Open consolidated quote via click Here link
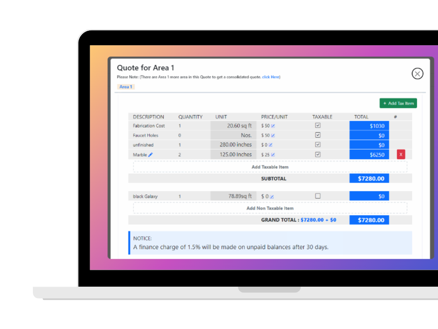Viewport: 438px width, 329px height. [x=271, y=77]
